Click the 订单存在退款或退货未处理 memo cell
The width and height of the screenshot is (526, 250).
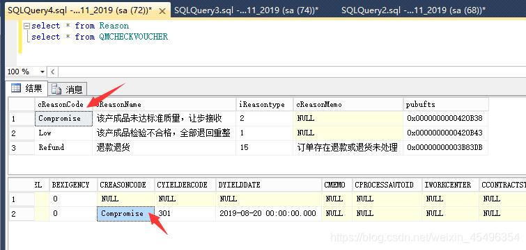tap(348, 147)
